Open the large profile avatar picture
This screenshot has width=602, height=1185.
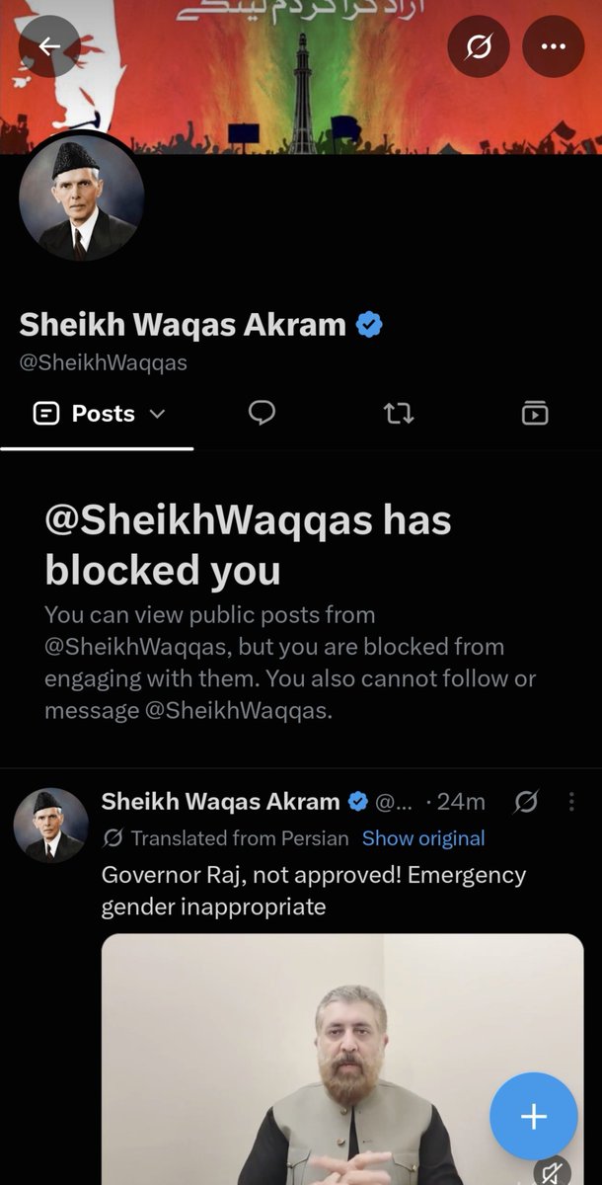[81, 198]
